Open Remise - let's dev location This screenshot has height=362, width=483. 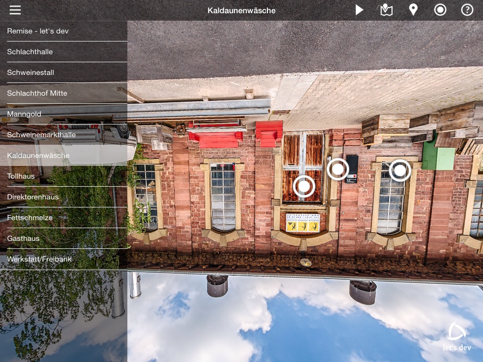point(64,31)
